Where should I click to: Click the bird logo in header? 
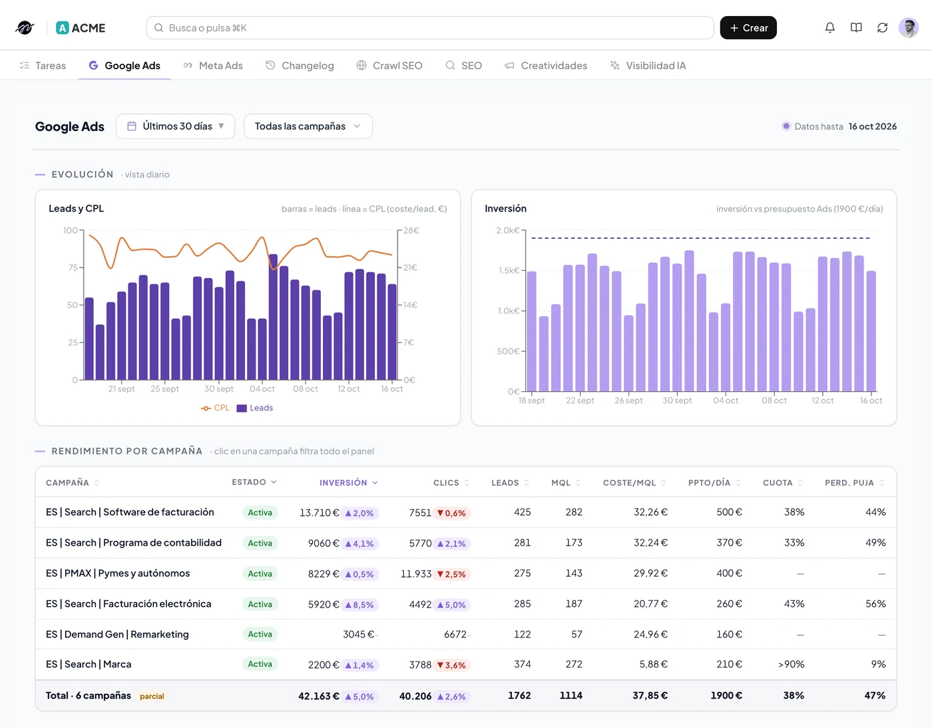(x=25, y=28)
